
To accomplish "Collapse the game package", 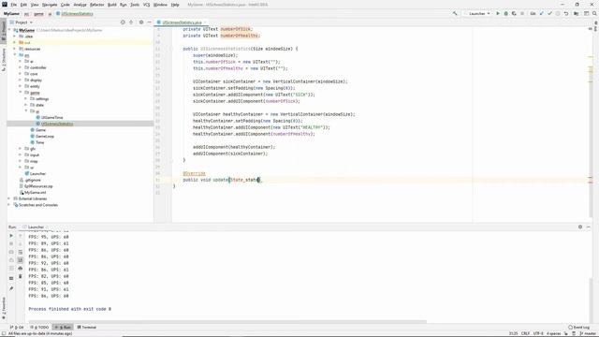I will [x=21, y=92].
